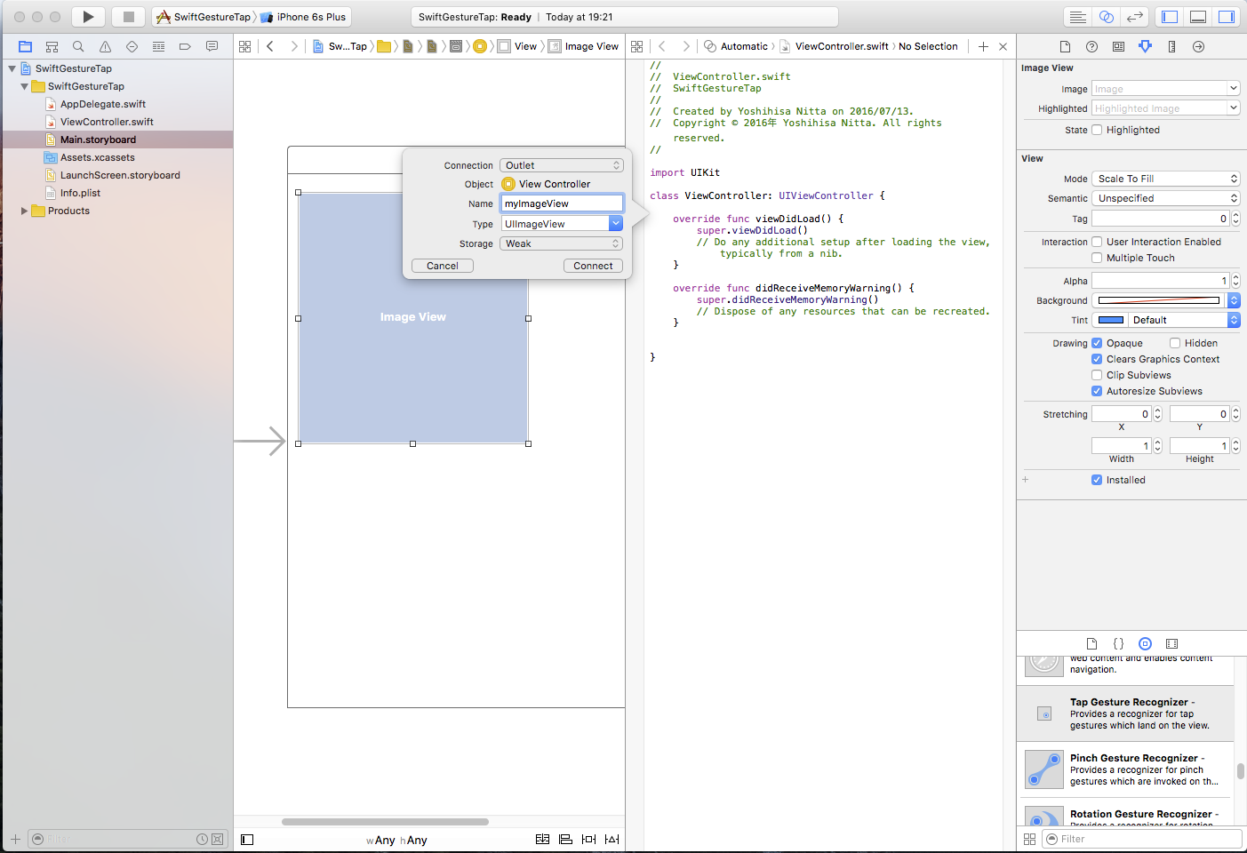Viewport: 1247px width, 853px height.
Task: Open the Connection type dropdown
Action: coord(561,165)
